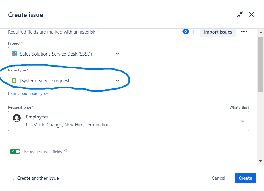The height and width of the screenshot is (191, 264).
Task: Click the scrollbar up arrow
Action: pos(260,32)
